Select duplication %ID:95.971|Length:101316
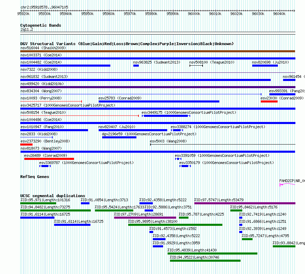This screenshot has height=274, width=305. 45,200
